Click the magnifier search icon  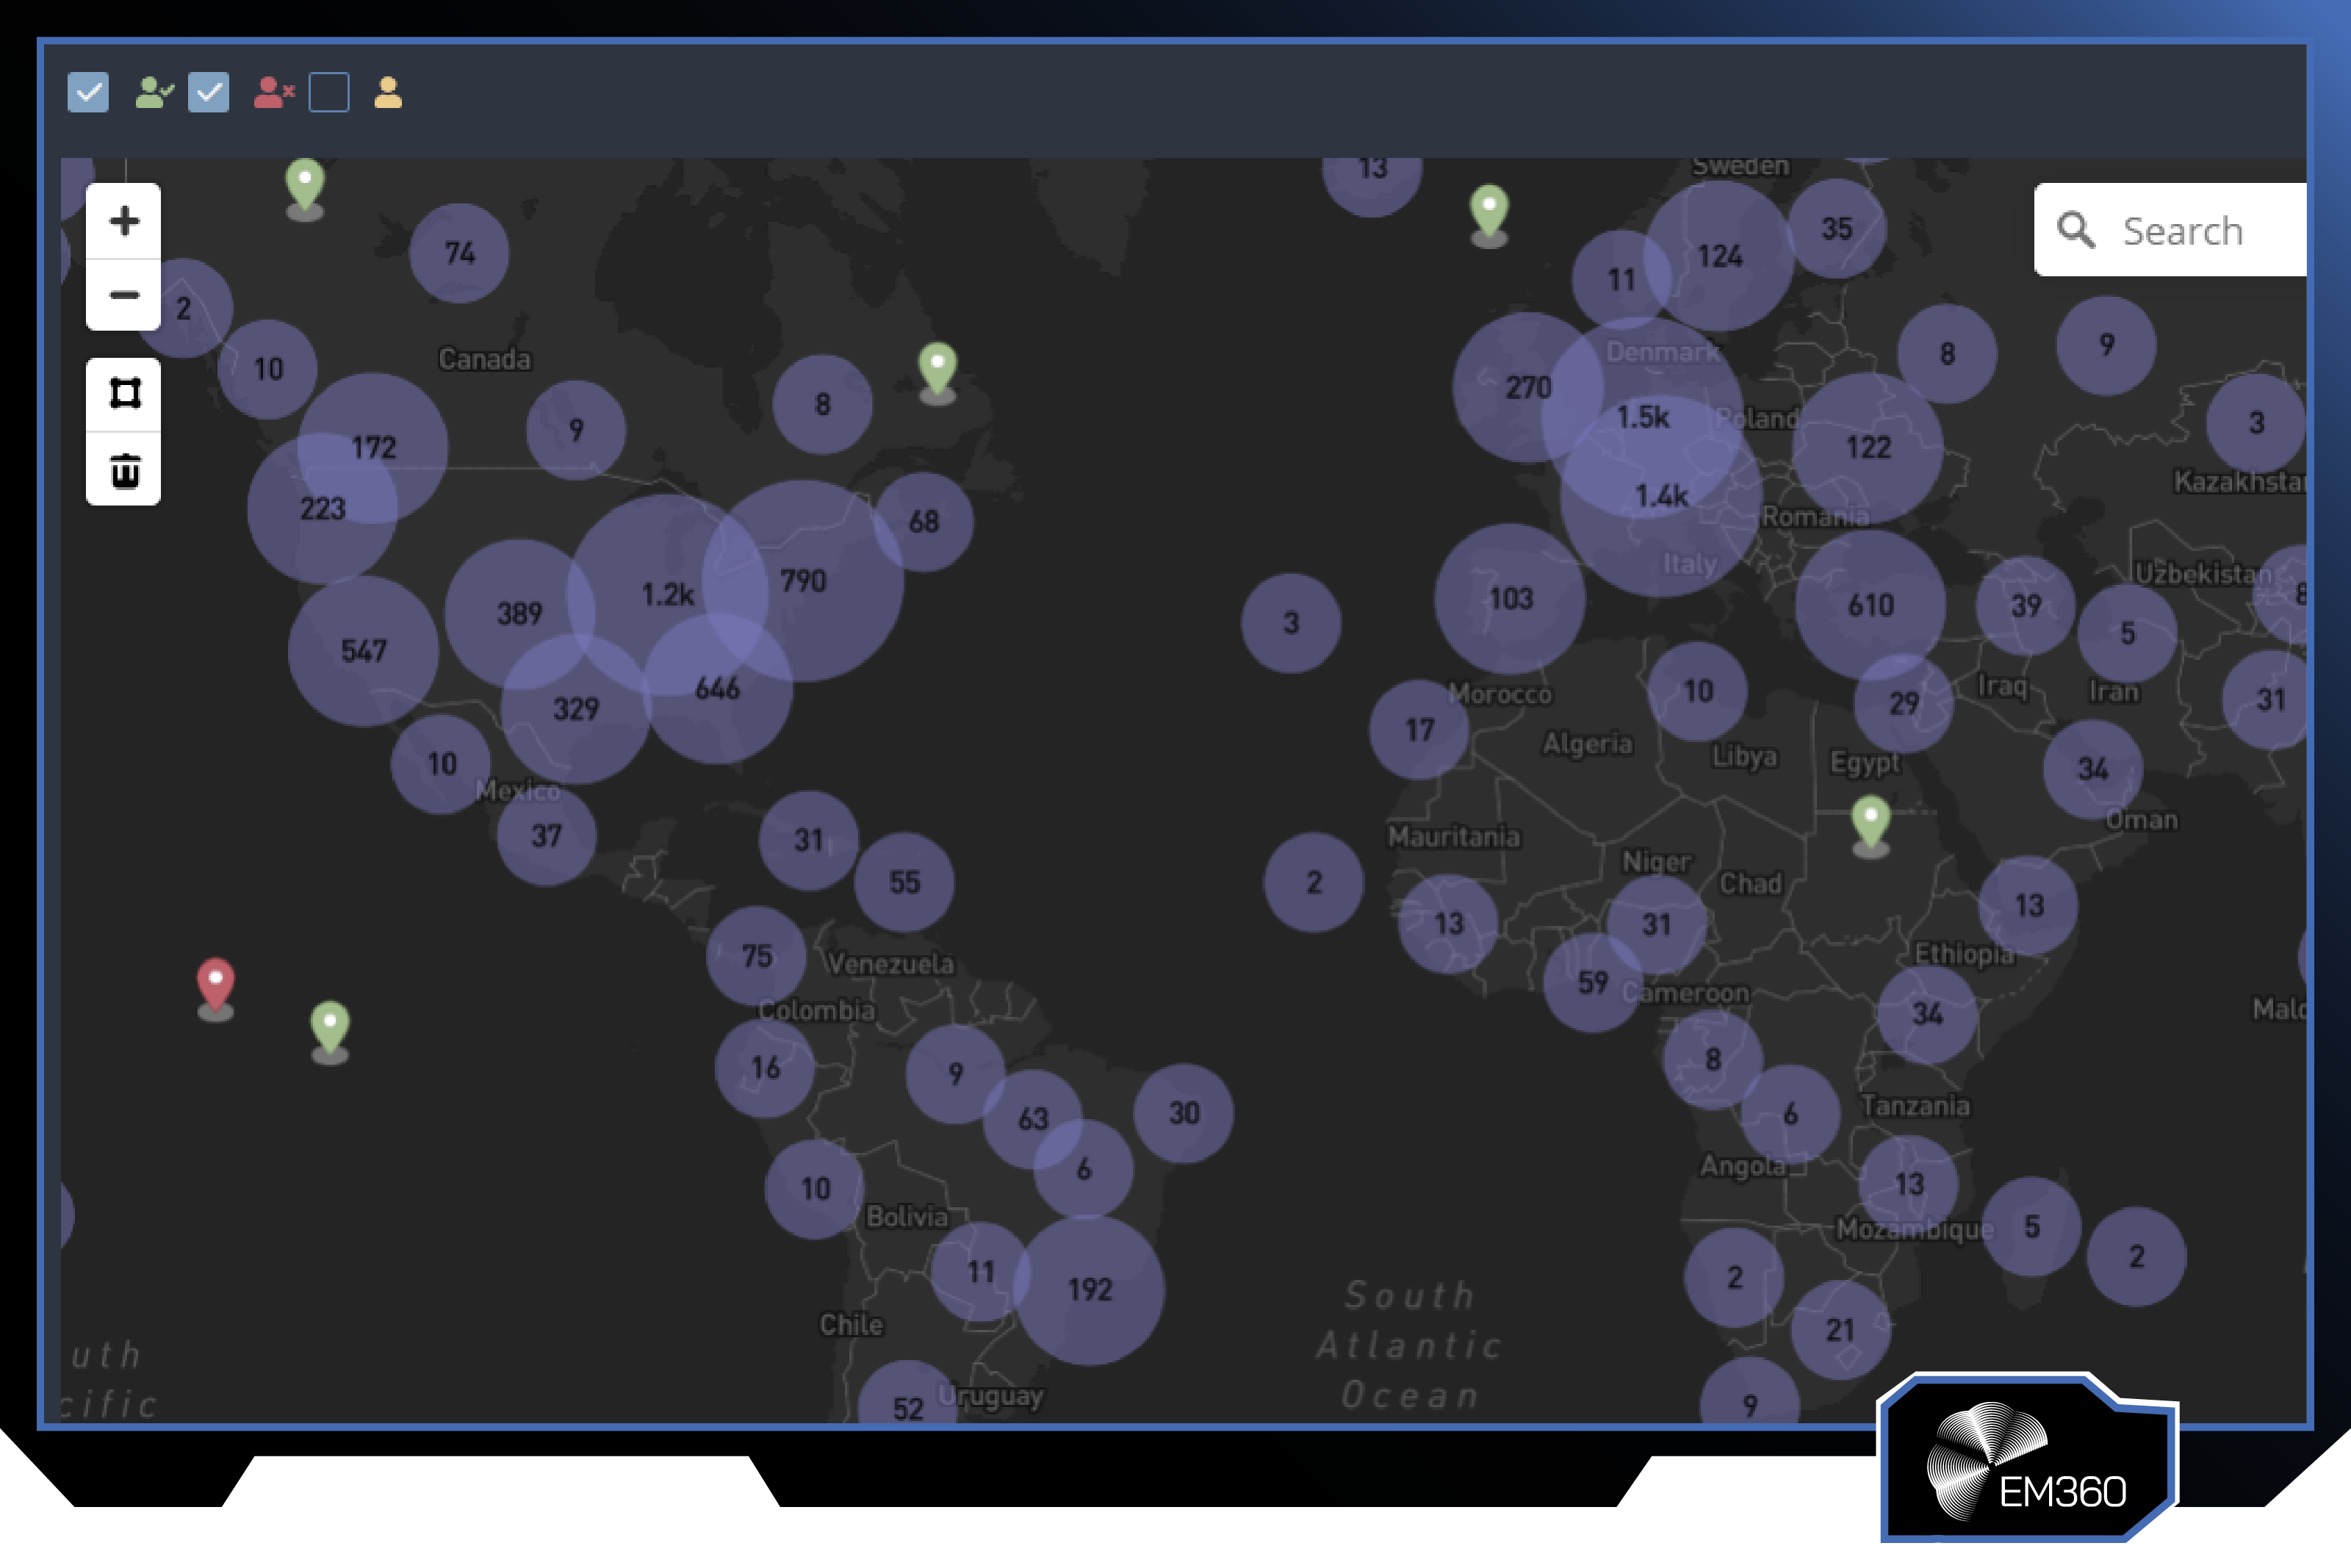point(2075,230)
